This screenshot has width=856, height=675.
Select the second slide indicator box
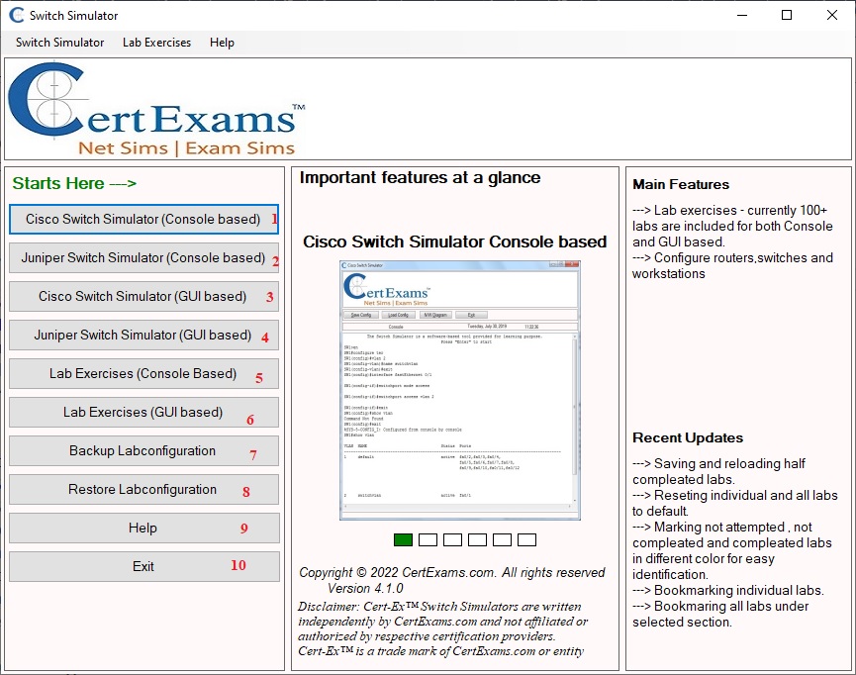428,539
